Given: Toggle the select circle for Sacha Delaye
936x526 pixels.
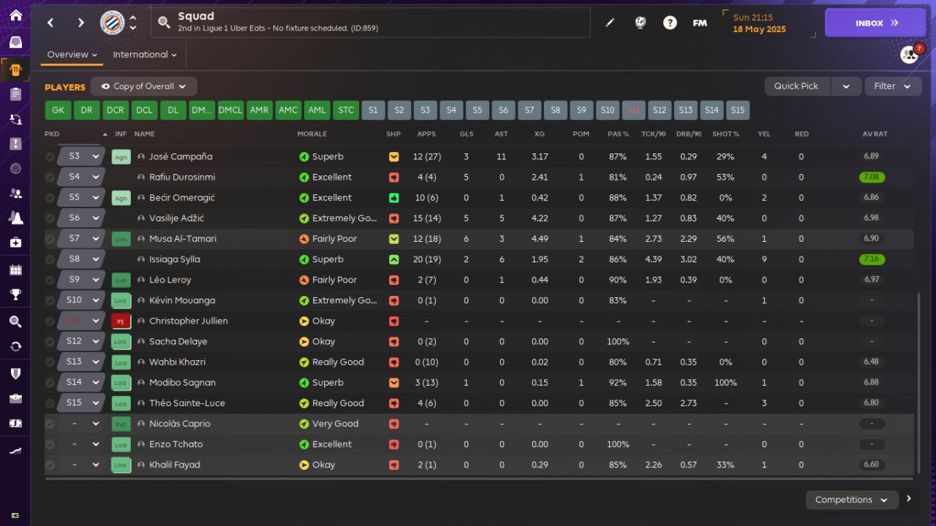Looking at the screenshot, I should 50,342.
